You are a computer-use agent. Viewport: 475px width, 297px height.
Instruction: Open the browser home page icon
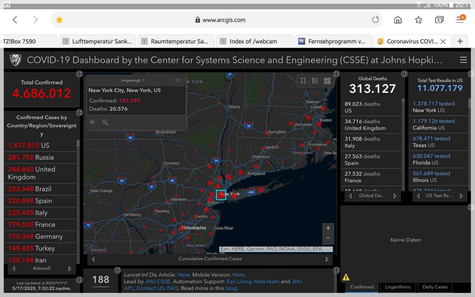coord(398,20)
